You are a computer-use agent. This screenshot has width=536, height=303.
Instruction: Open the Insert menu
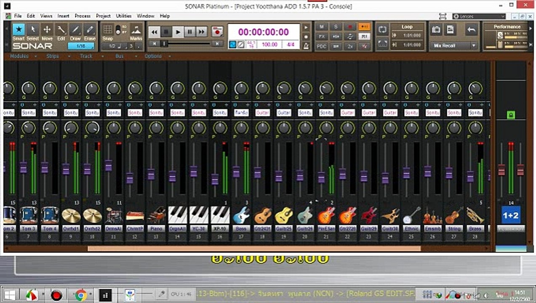[x=64, y=16]
